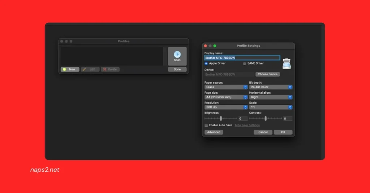Click the Edit pencil button

[90, 69]
